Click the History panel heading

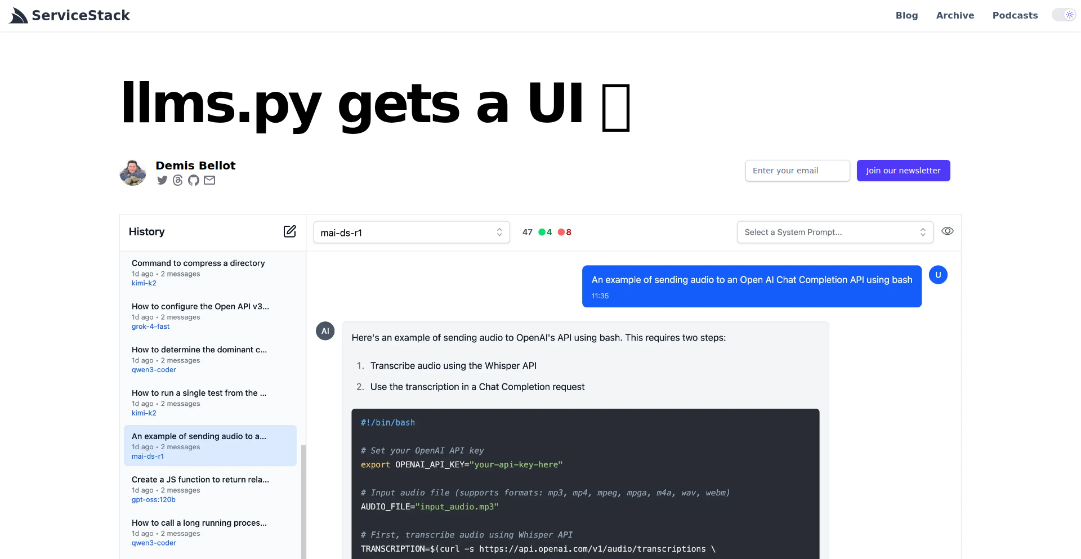tap(146, 231)
